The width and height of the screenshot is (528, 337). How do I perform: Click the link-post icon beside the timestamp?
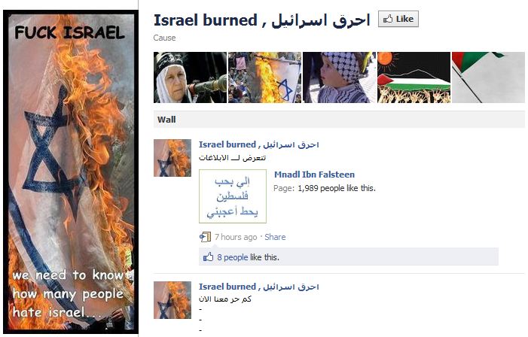(205, 237)
